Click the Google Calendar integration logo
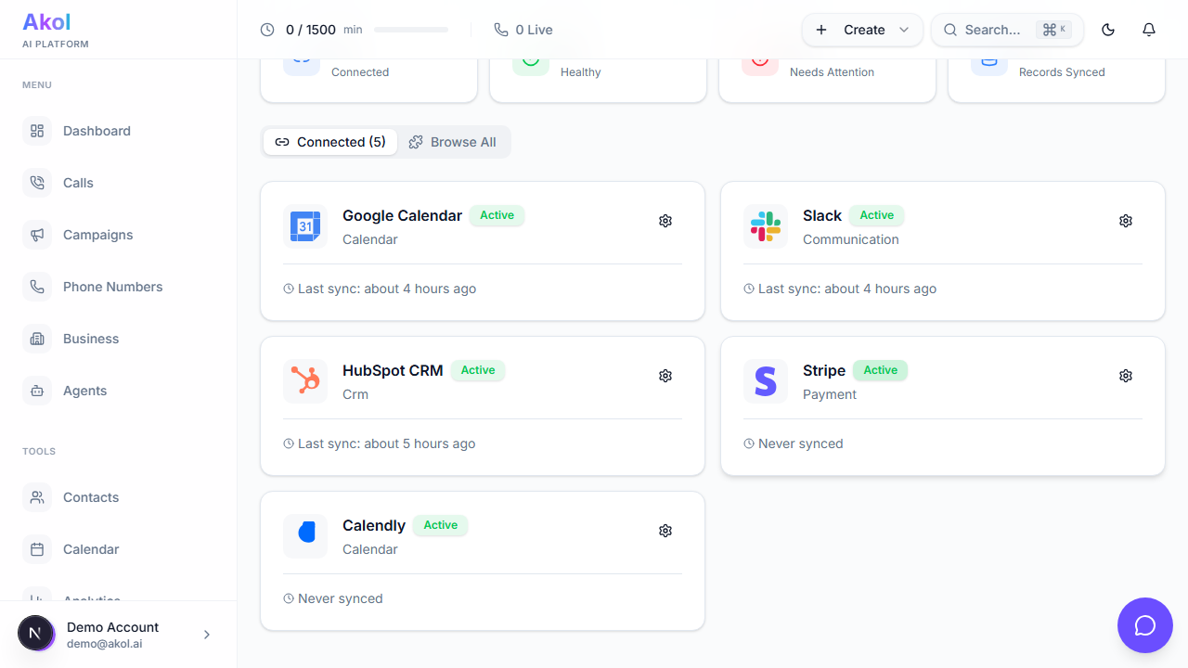 [x=305, y=226]
